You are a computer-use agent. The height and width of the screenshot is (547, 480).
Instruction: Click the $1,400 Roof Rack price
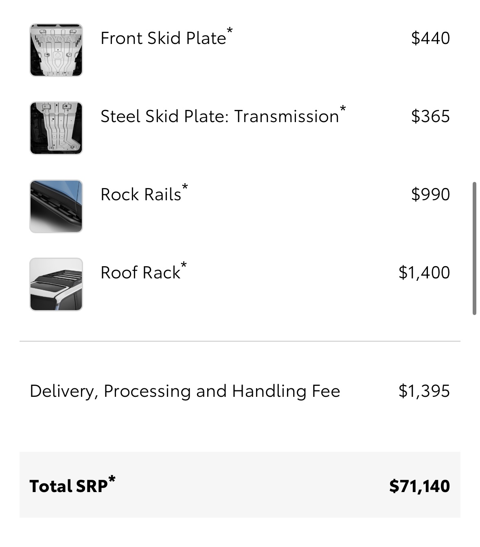pyautogui.click(x=424, y=273)
